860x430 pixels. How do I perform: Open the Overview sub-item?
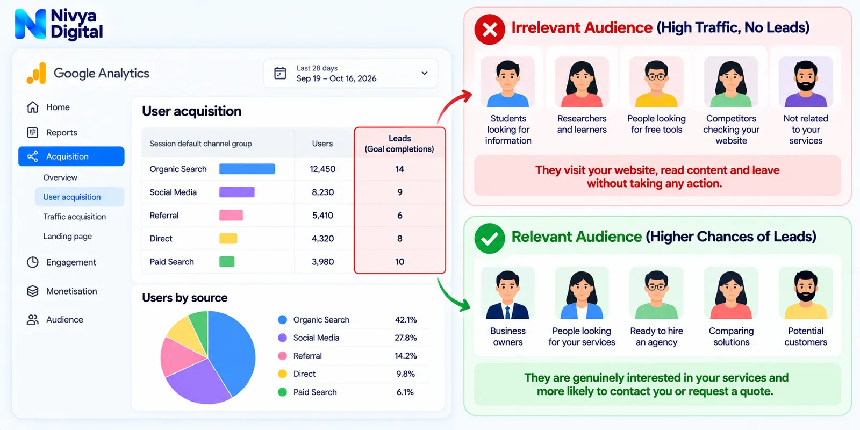[x=60, y=177]
